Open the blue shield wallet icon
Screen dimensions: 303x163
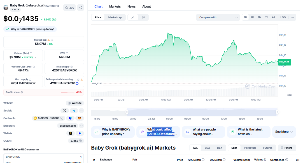point(80,133)
